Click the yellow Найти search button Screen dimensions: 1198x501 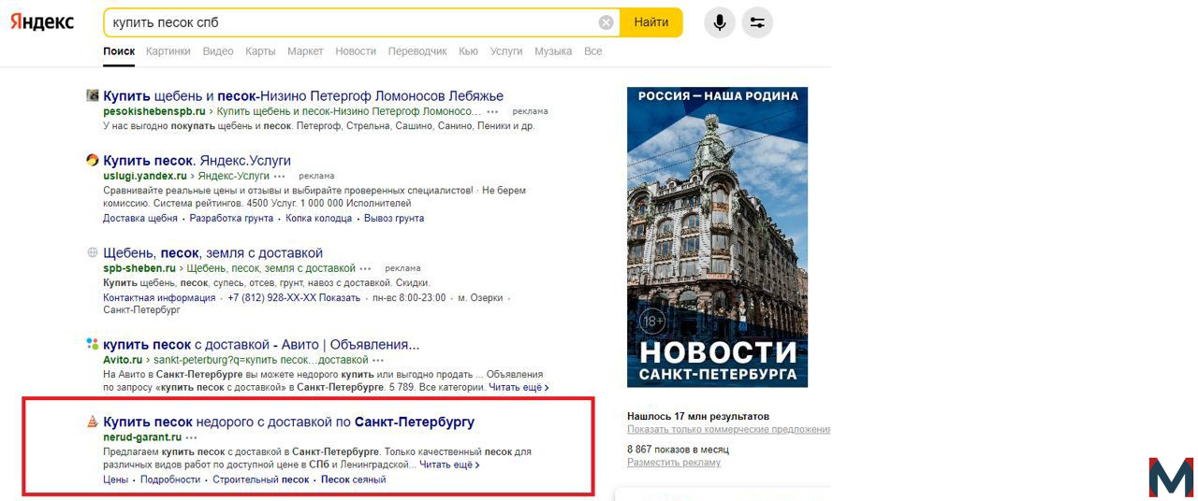[651, 22]
